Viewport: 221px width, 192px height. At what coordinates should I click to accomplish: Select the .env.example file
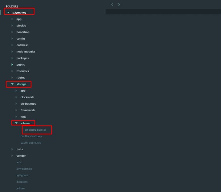pos(24,169)
